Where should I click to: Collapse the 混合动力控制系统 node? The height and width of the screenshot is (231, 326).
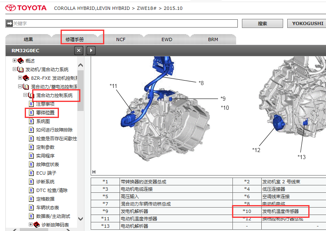tap(26, 95)
